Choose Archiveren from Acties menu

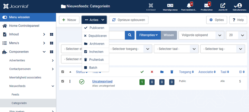[96, 44]
